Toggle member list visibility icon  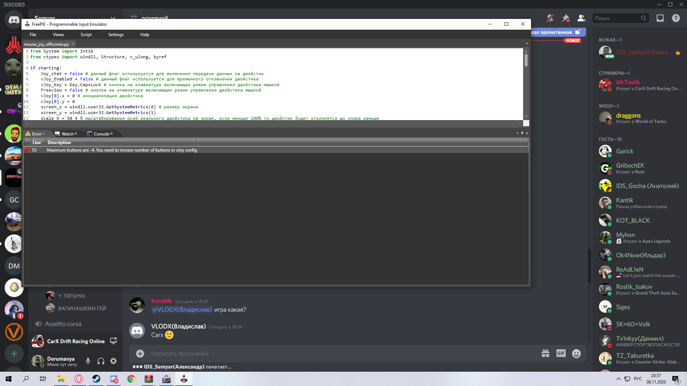click(581, 18)
